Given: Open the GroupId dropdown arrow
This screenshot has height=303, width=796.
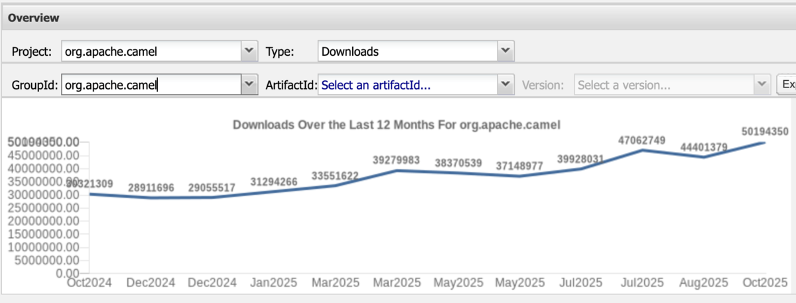Looking at the screenshot, I should (249, 85).
